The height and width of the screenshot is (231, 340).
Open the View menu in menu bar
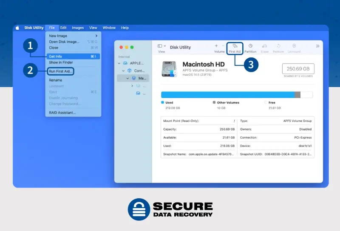coord(93,28)
